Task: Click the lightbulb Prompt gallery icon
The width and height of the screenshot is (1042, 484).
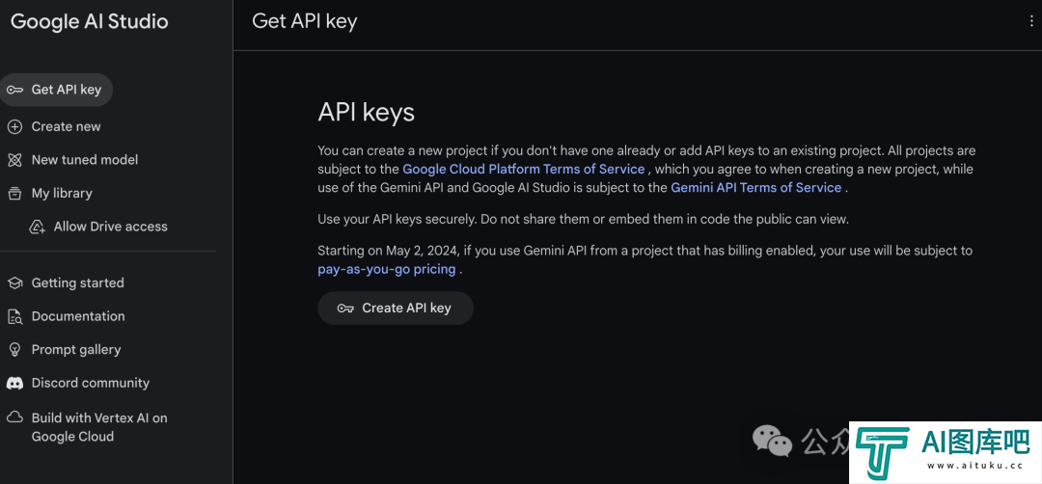Action: [14, 350]
